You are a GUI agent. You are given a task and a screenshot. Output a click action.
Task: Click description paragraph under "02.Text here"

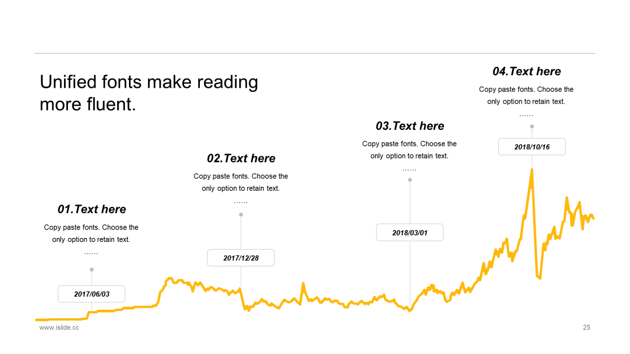241,182
